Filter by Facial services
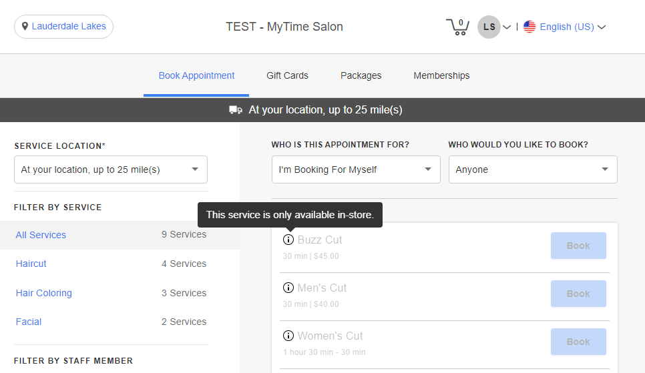Screen dimensions: 645x373 point(29,322)
